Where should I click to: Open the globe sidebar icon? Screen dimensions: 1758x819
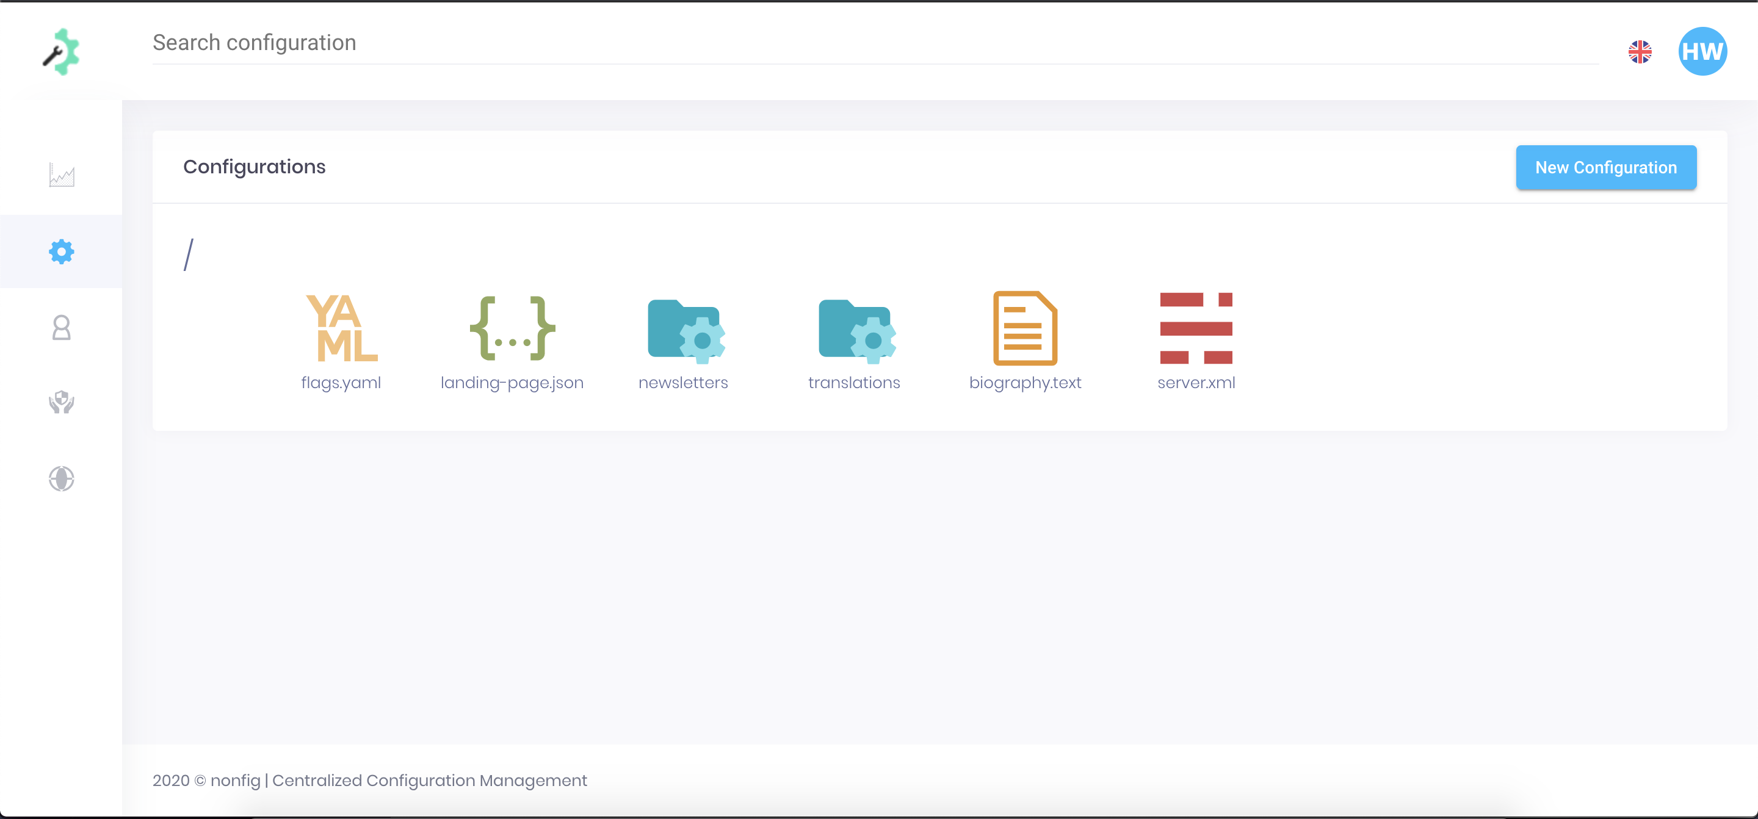[x=62, y=478]
